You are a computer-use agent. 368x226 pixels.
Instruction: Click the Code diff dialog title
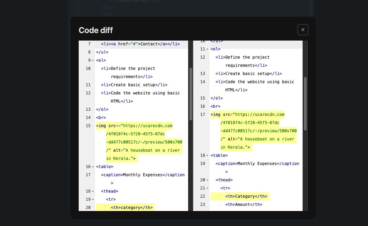96,30
